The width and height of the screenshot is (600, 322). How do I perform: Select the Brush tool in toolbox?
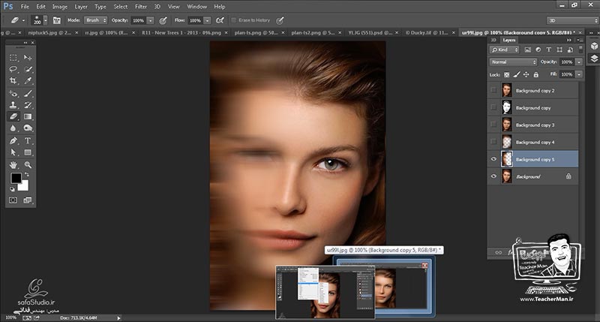(x=28, y=93)
